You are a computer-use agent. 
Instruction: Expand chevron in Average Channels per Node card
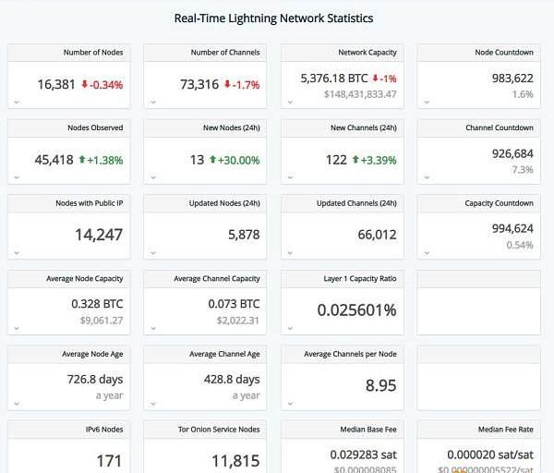pyautogui.click(x=290, y=404)
